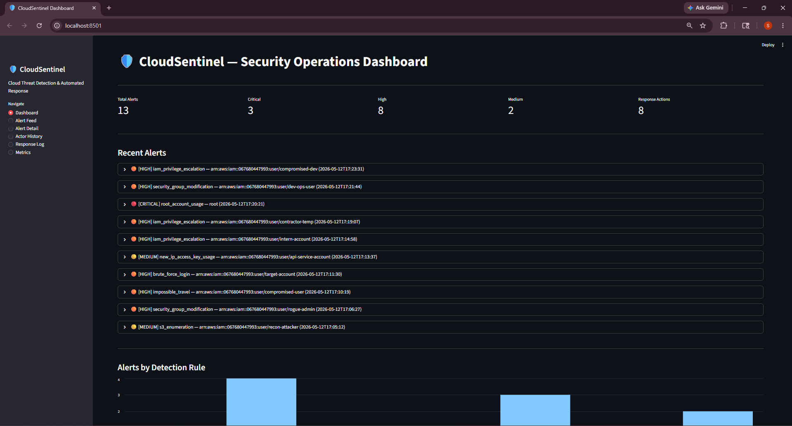Viewport: 792px width, 426px height.
Task: Click the orange severity dot on brute_force_login alert
Action: 134,274
